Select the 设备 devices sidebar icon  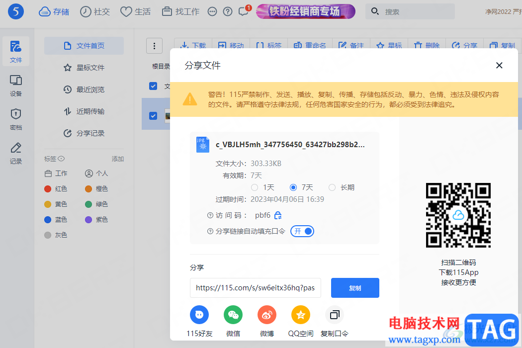tap(15, 86)
